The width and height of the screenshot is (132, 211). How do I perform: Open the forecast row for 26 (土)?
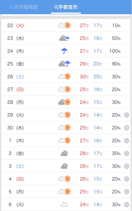(x=66, y=76)
